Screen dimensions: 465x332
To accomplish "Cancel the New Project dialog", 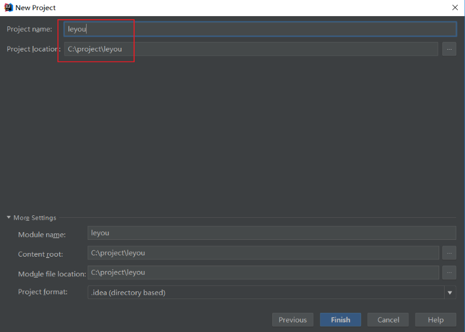I will point(388,319).
